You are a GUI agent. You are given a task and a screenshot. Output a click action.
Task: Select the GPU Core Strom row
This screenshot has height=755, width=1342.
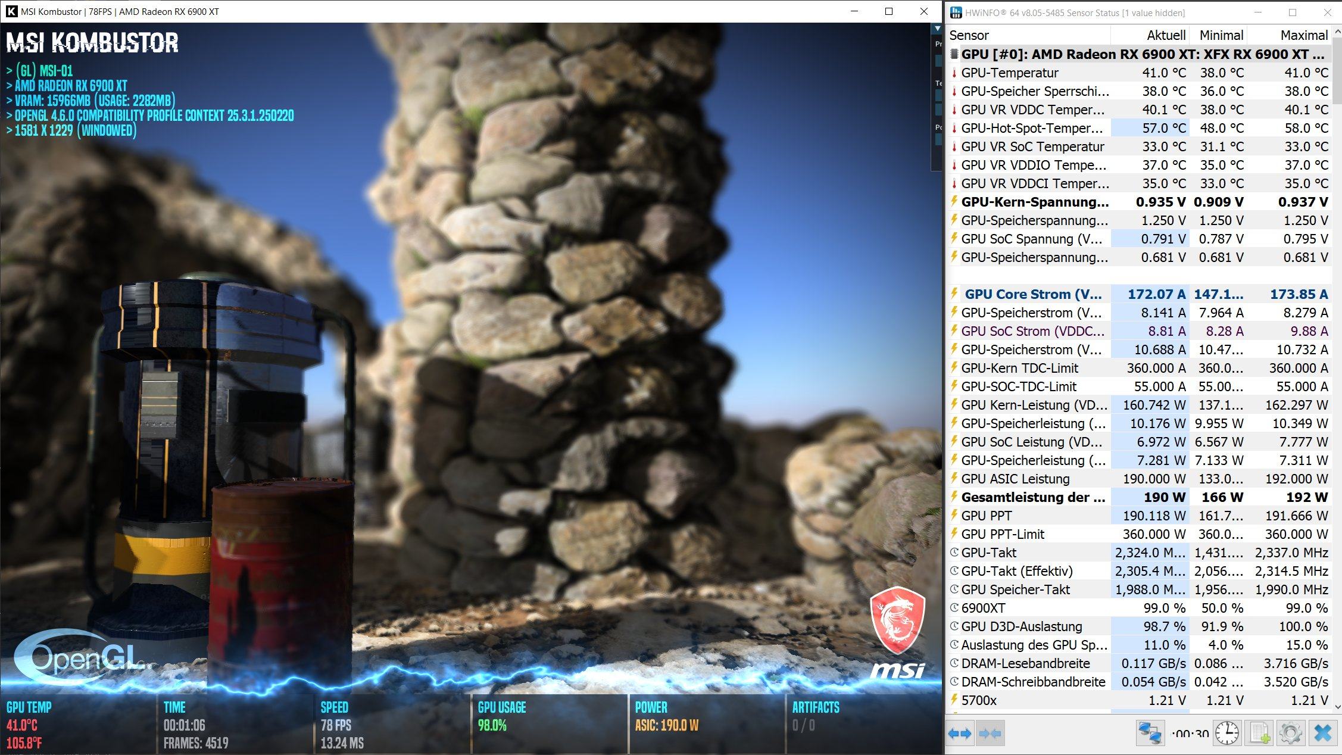[x=1032, y=294]
